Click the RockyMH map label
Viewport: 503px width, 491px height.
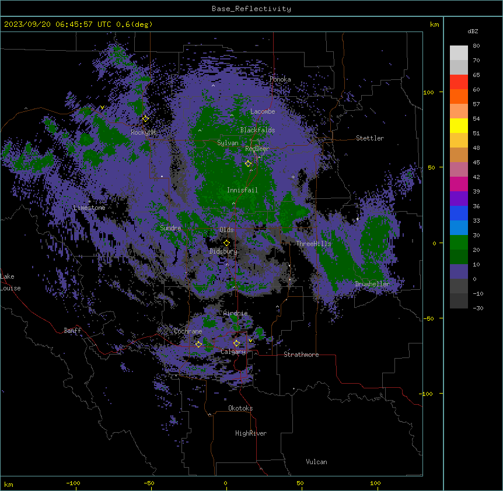(143, 132)
